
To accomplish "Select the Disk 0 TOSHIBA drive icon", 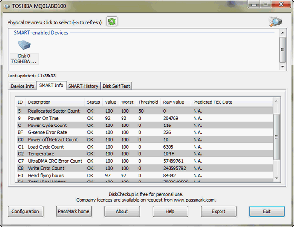I will [x=24, y=52].
